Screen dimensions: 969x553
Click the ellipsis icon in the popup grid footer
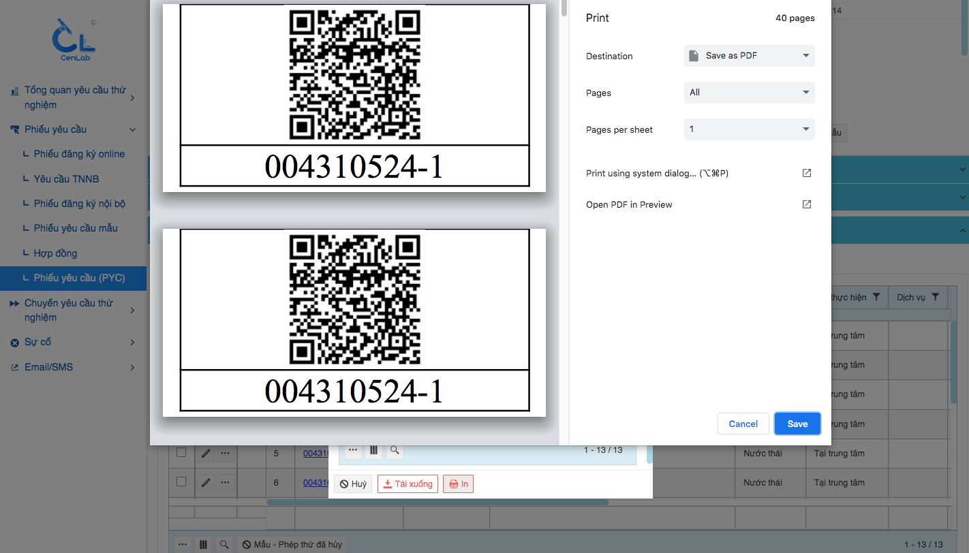click(353, 450)
